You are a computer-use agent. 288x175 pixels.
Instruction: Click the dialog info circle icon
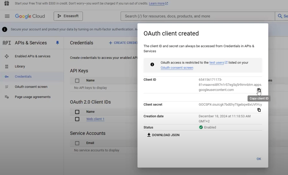click(152, 64)
